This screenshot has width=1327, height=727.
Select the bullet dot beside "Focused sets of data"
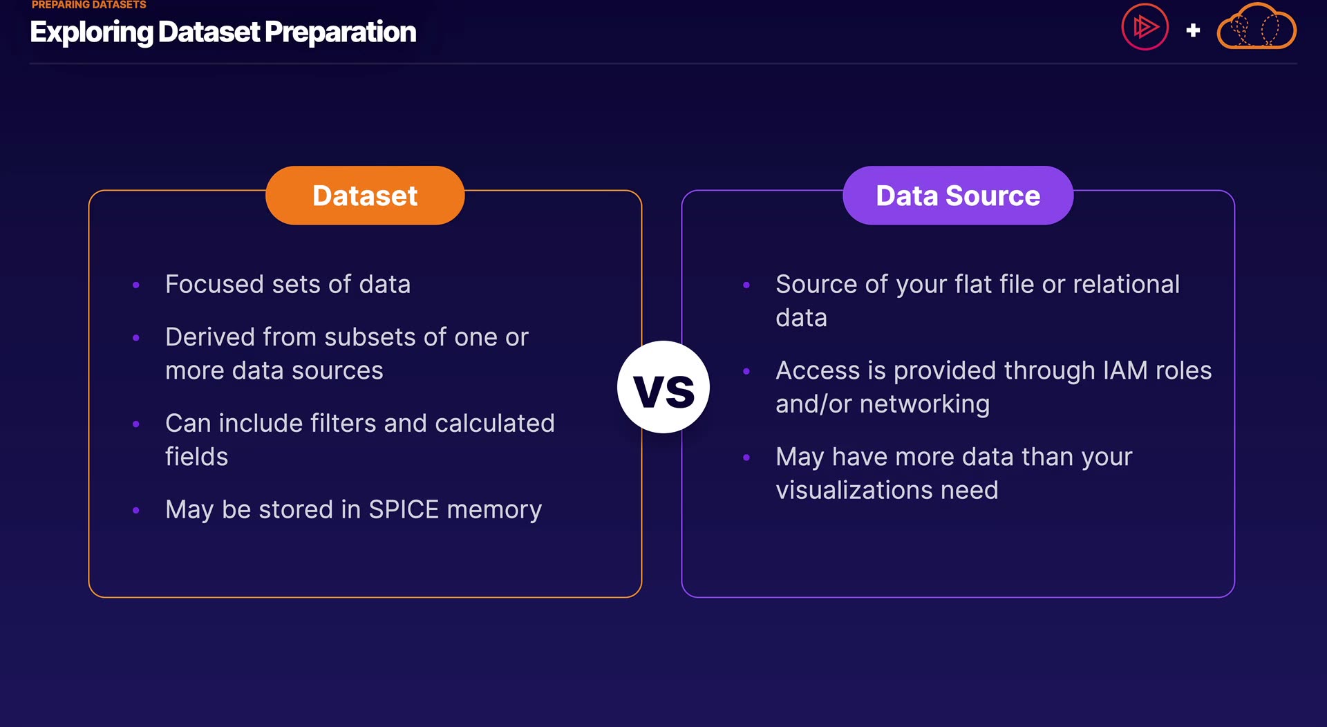(136, 285)
